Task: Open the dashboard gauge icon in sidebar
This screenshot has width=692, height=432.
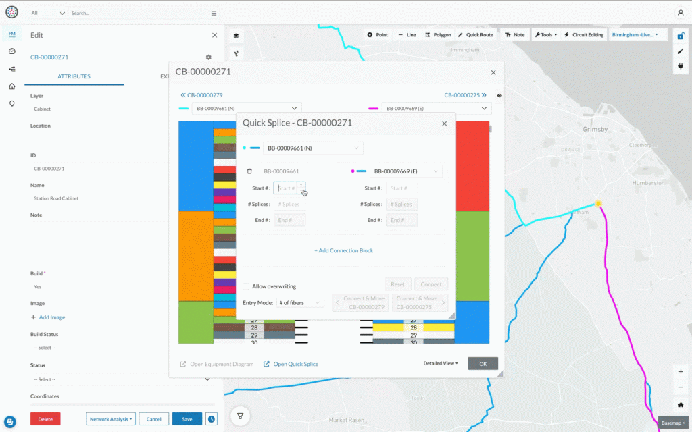Action: point(12,51)
